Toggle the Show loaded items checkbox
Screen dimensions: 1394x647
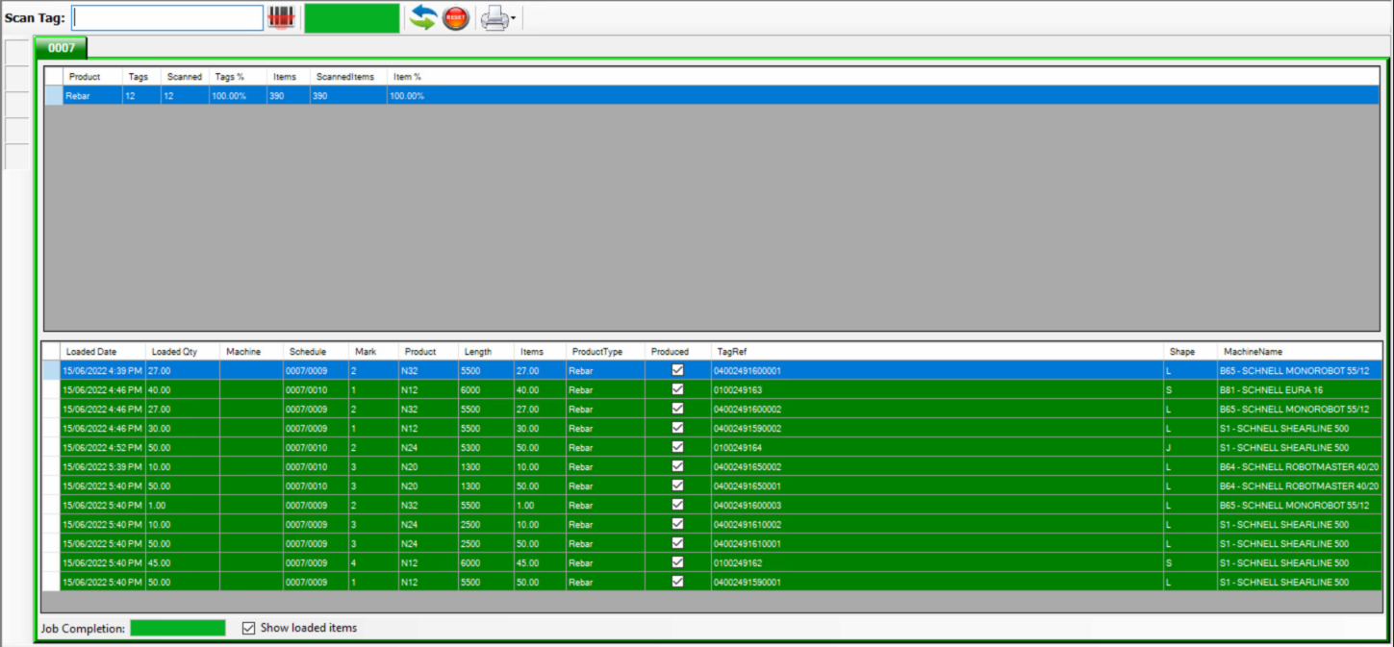pyautogui.click(x=248, y=628)
